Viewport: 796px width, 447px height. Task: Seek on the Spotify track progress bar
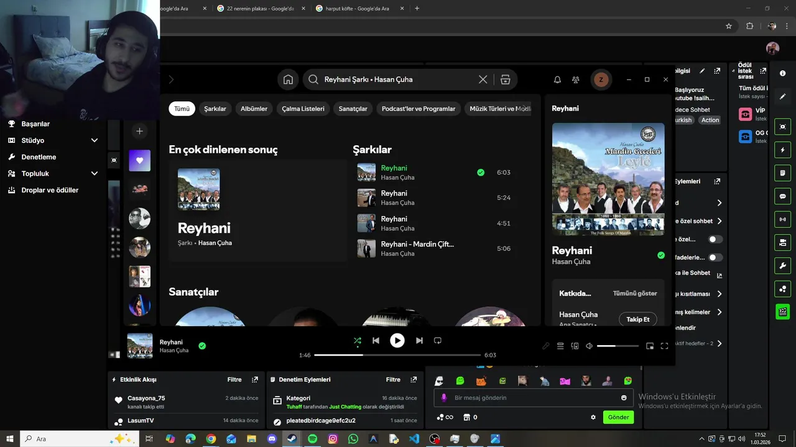coord(397,355)
